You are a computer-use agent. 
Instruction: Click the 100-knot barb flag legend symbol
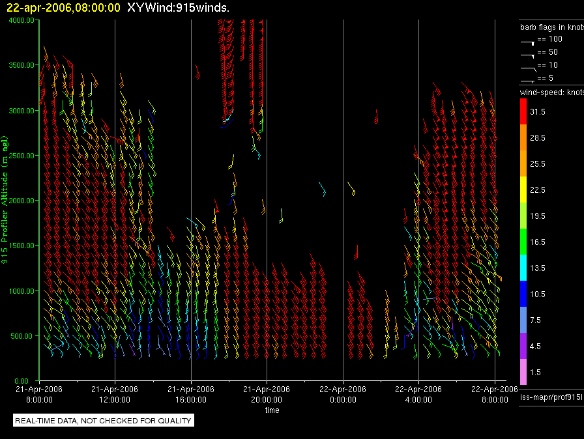click(x=527, y=43)
